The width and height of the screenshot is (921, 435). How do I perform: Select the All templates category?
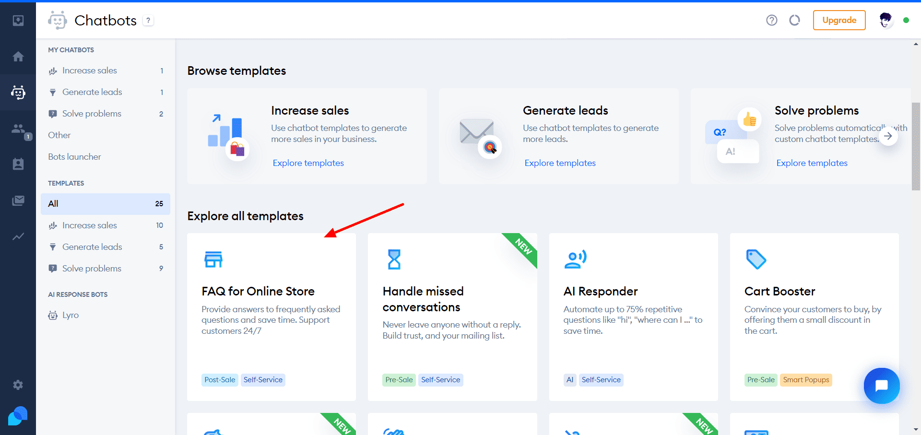[105, 204]
